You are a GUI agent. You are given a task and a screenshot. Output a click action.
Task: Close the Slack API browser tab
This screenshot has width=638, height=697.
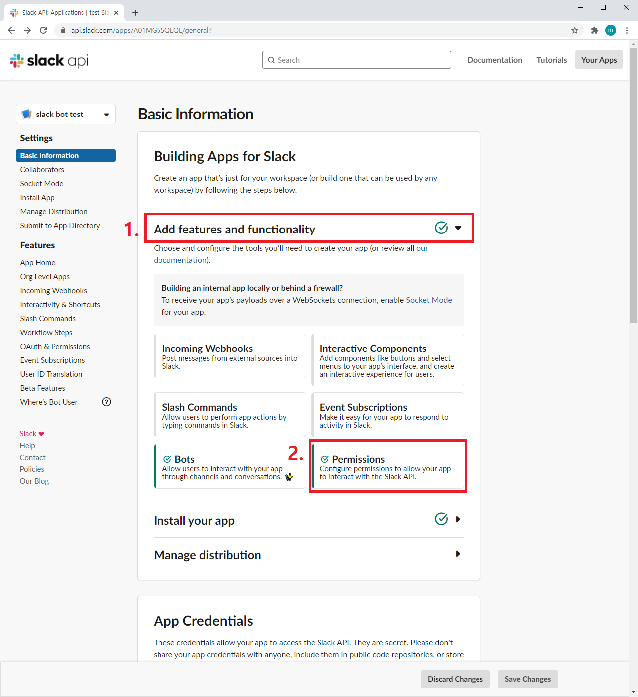coord(116,13)
